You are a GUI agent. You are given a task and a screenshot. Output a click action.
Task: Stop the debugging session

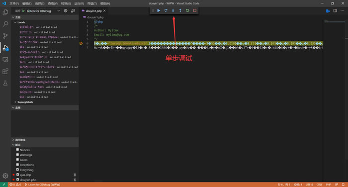(195, 10)
